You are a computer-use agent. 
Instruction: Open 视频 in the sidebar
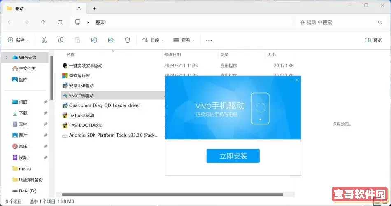(x=20, y=157)
